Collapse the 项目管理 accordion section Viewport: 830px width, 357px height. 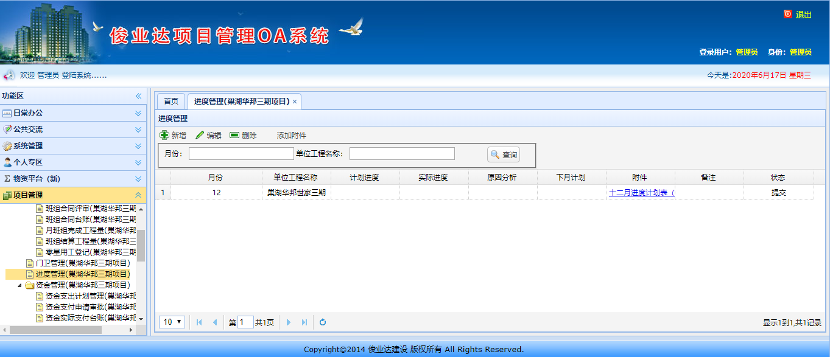[138, 195]
